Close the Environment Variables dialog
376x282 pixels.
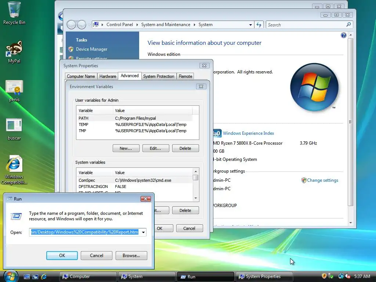[201, 86]
